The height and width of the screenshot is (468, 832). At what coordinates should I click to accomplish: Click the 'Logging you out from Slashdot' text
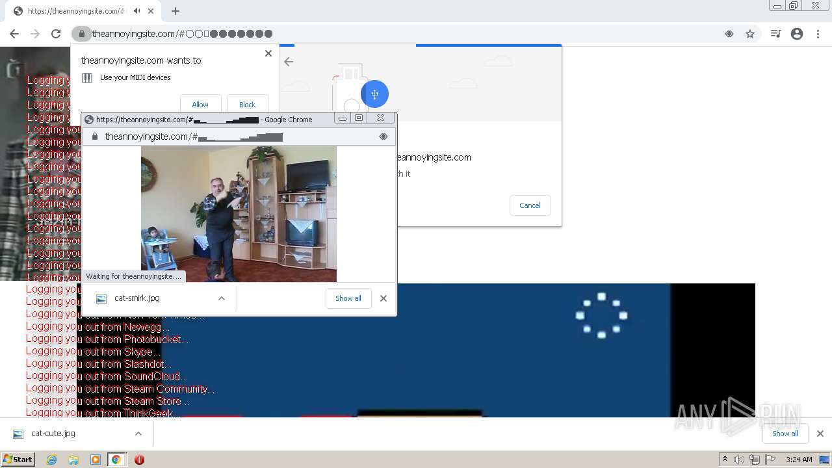99,364
